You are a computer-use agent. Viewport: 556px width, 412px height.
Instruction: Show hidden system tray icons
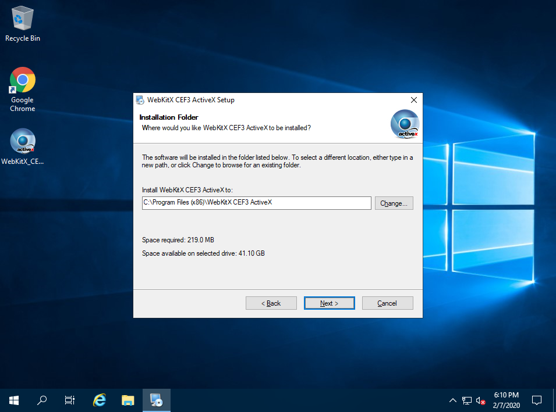coord(453,400)
